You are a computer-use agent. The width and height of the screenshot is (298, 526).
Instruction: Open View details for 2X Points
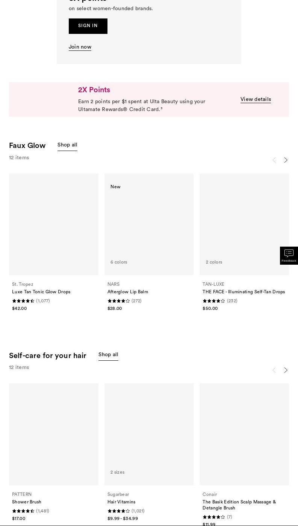click(256, 99)
